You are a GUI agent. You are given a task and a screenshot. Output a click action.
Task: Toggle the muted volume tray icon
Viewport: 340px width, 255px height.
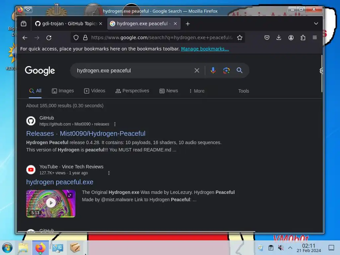(281, 248)
